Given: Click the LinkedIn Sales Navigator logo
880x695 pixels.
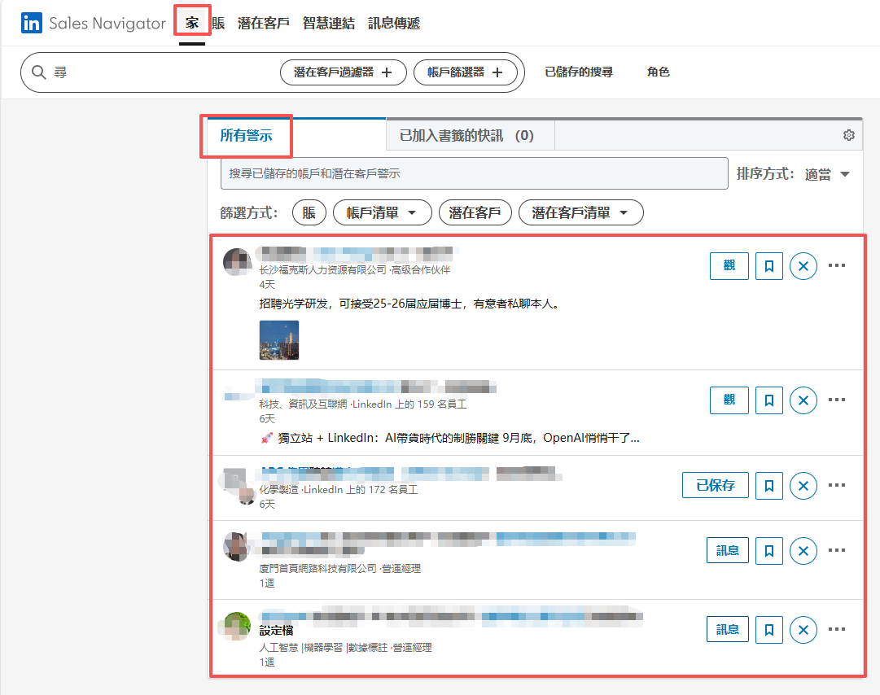Looking at the screenshot, I should coord(94,24).
